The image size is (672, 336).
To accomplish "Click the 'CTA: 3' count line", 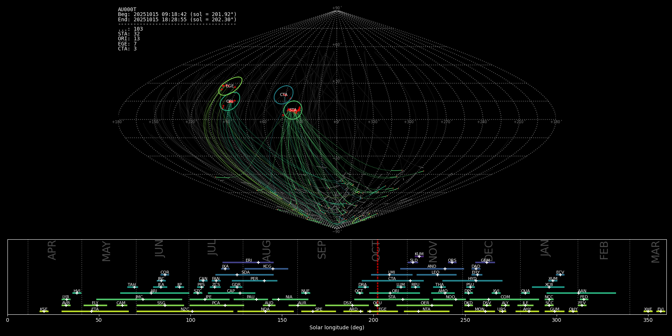I will point(127,49).
